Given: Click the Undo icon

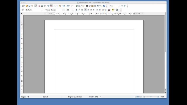Looking at the screenshot, I should [x=68, y=6].
